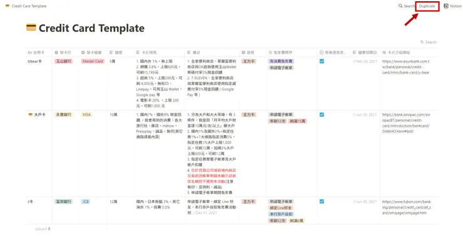This screenshot has height=236, width=463.
Task: Click the Master Card tag
Action: tap(93, 61)
